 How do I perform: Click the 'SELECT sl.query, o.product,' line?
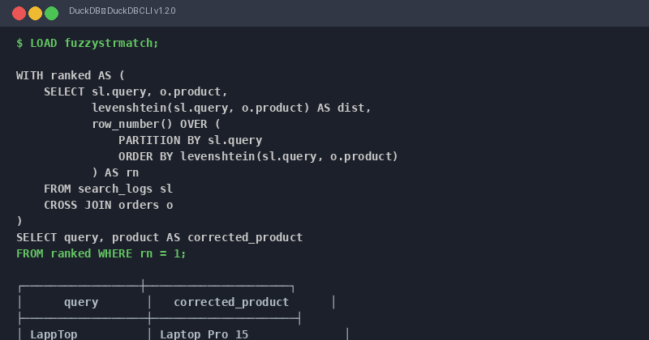coord(135,91)
